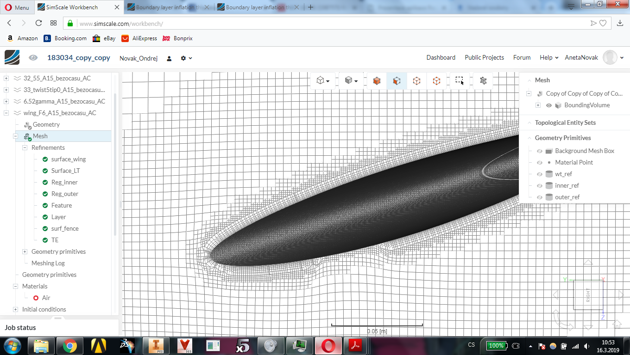Click the 183034_copy_copy project title

pos(79,58)
